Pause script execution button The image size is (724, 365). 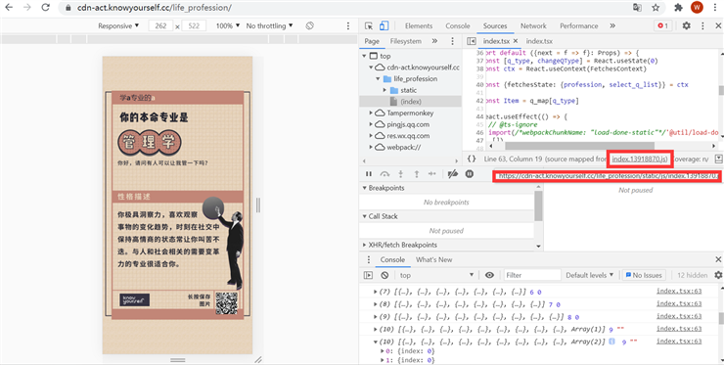click(x=369, y=174)
